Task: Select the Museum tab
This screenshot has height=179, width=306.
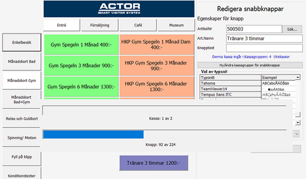Action: coord(176,25)
